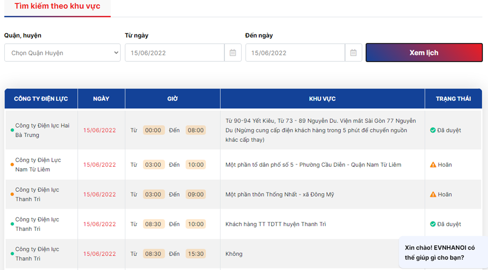Click the Hoãn warning triangle for Nam Từ Liêm
Viewport: 488px width, 270px height.
pos(433,165)
